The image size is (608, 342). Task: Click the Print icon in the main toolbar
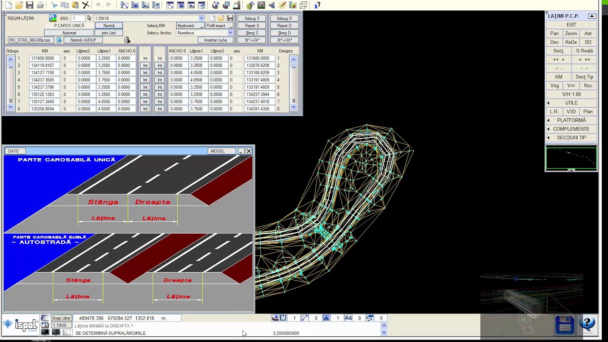(x=40, y=5)
